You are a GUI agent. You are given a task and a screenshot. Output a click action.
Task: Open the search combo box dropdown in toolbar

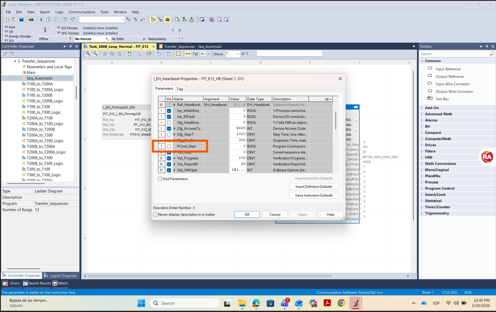[x=122, y=19]
